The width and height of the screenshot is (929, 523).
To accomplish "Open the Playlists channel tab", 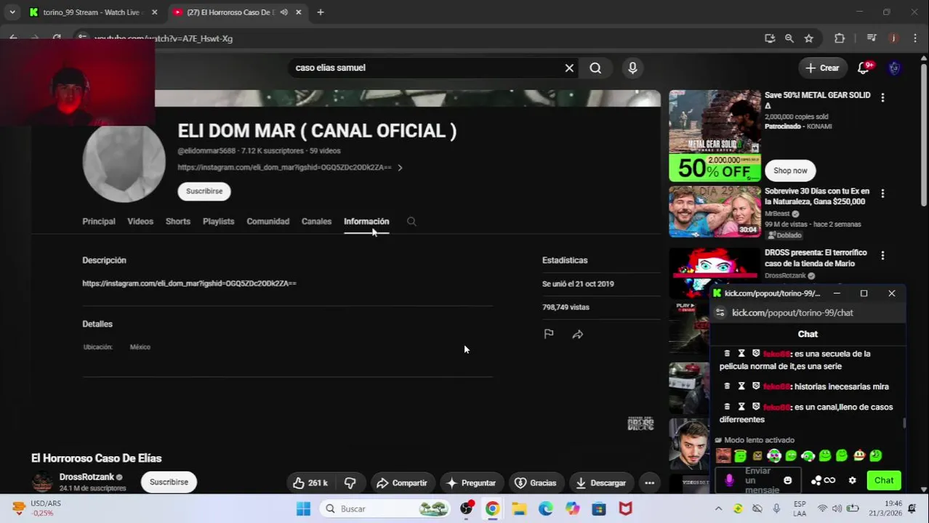I will tap(219, 222).
